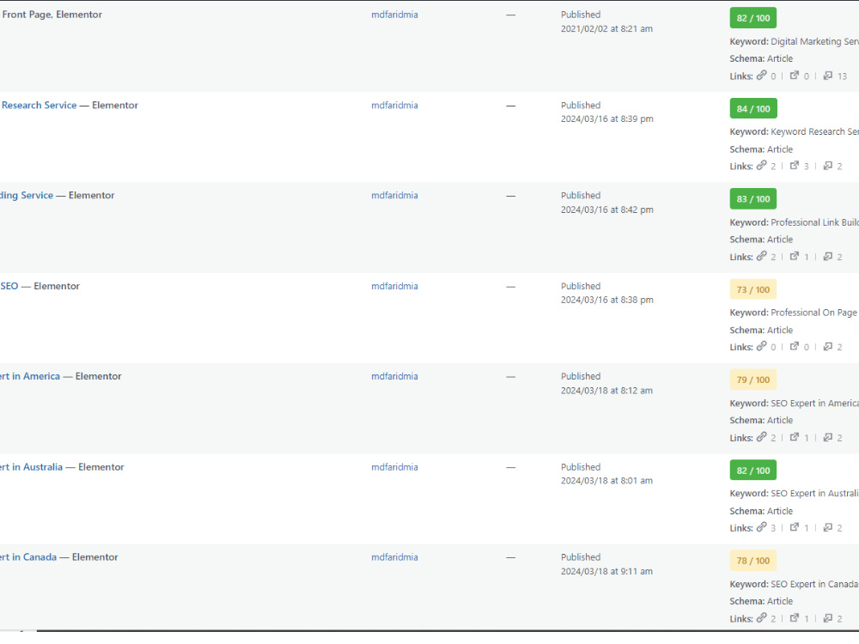Screen dimensions: 859x644
Task: Click Schema: Article in Canada row
Action: [761, 601]
